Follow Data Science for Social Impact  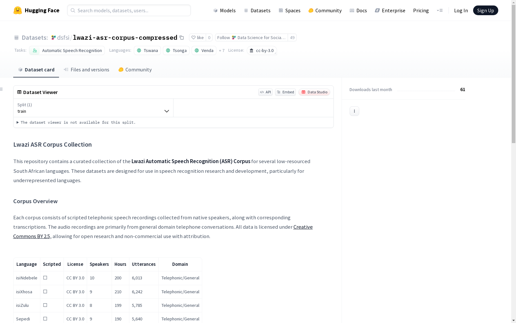coord(252,37)
